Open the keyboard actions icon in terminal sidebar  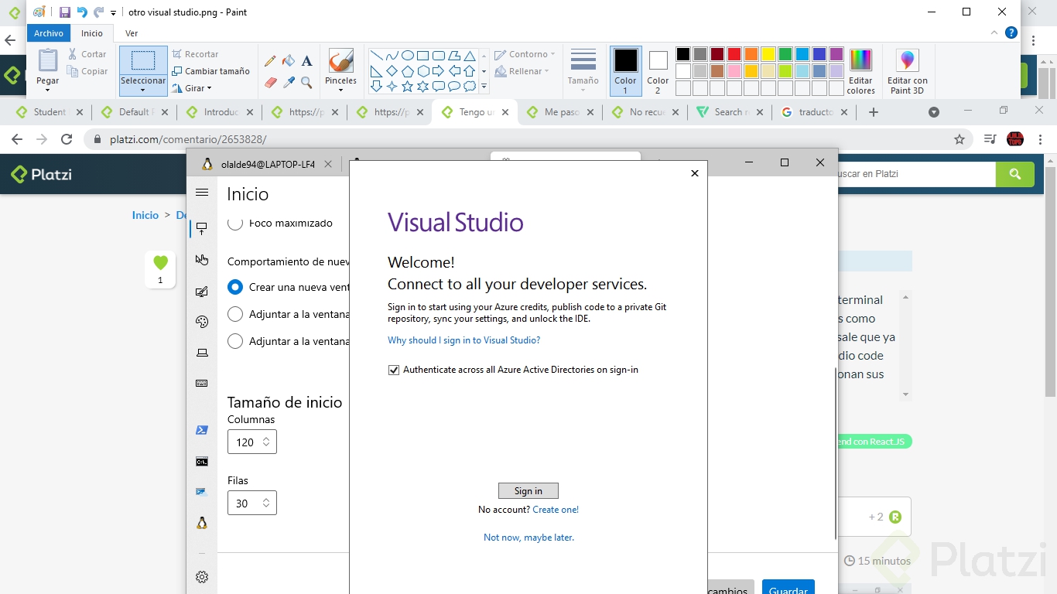pyautogui.click(x=202, y=384)
